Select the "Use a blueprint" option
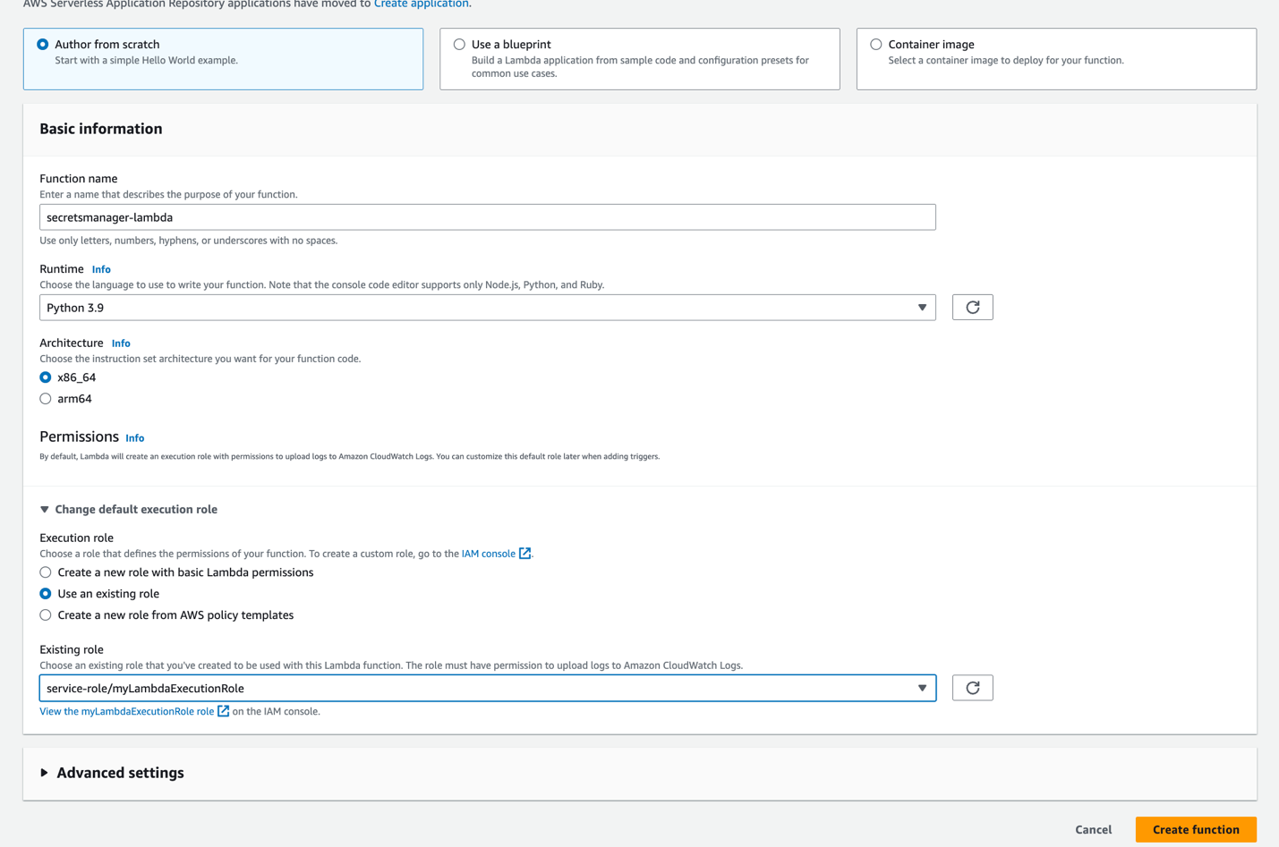 459,44
